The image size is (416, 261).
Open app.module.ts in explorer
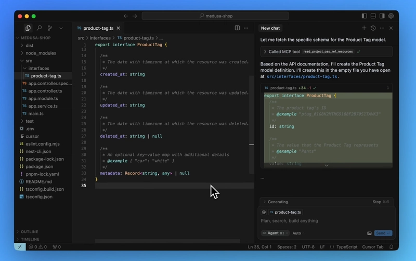pos(43,98)
